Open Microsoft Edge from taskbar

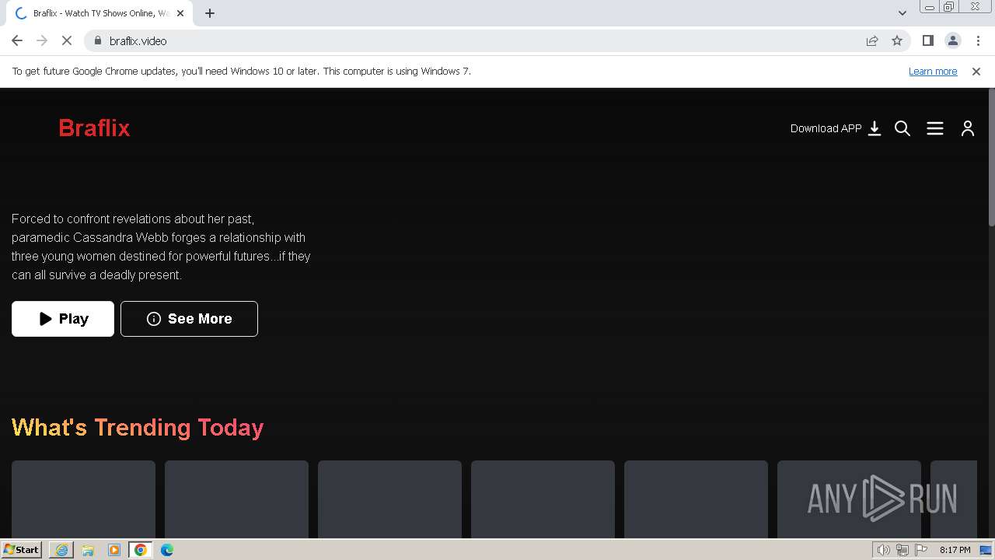pyautogui.click(x=167, y=550)
